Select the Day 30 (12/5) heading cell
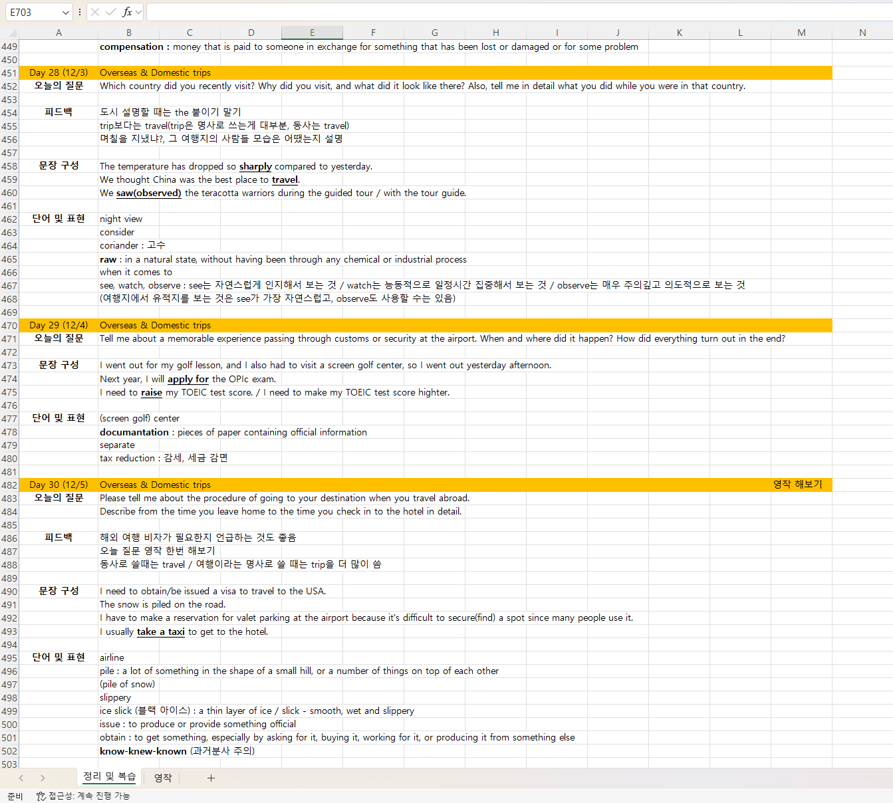The height and width of the screenshot is (803, 893). (59, 485)
